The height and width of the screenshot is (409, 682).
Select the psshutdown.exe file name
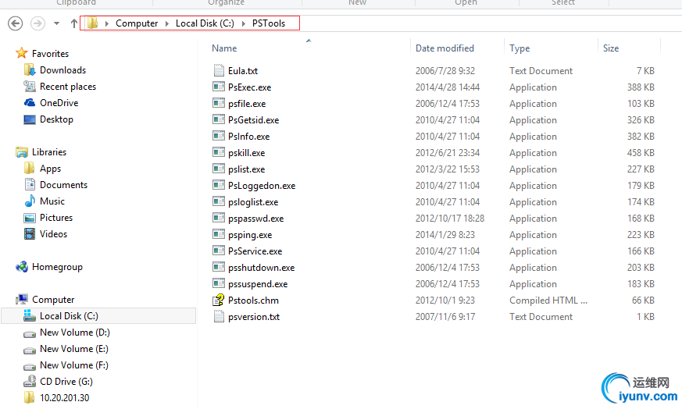(x=261, y=268)
